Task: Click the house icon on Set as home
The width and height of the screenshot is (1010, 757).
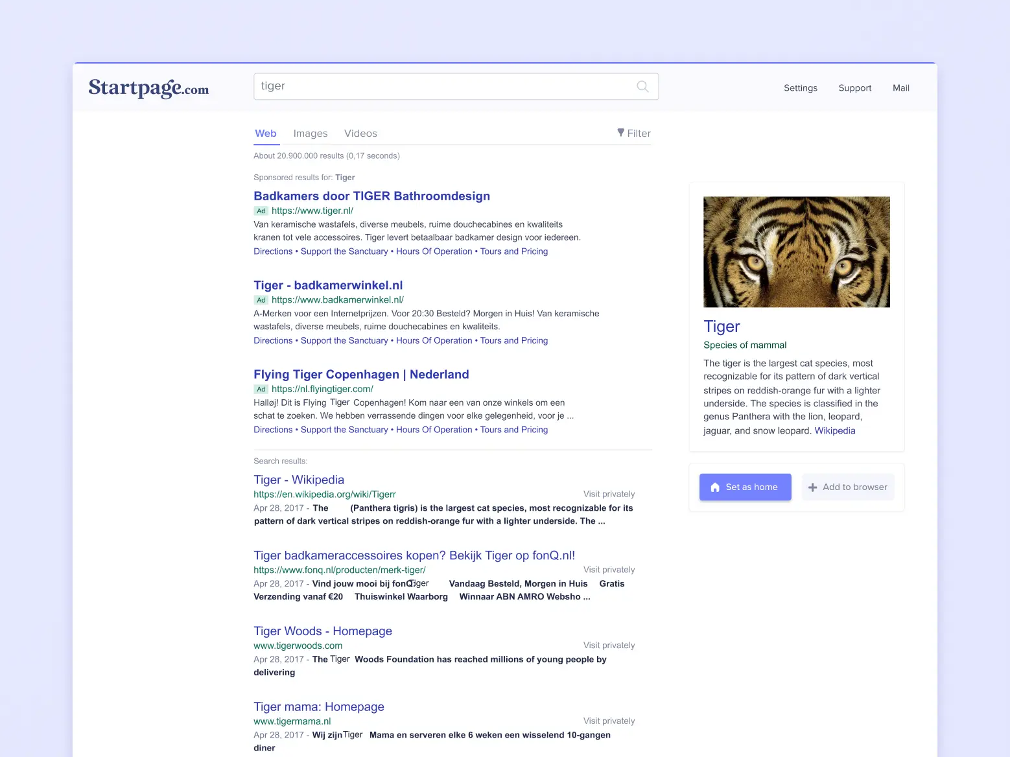Action: point(715,487)
